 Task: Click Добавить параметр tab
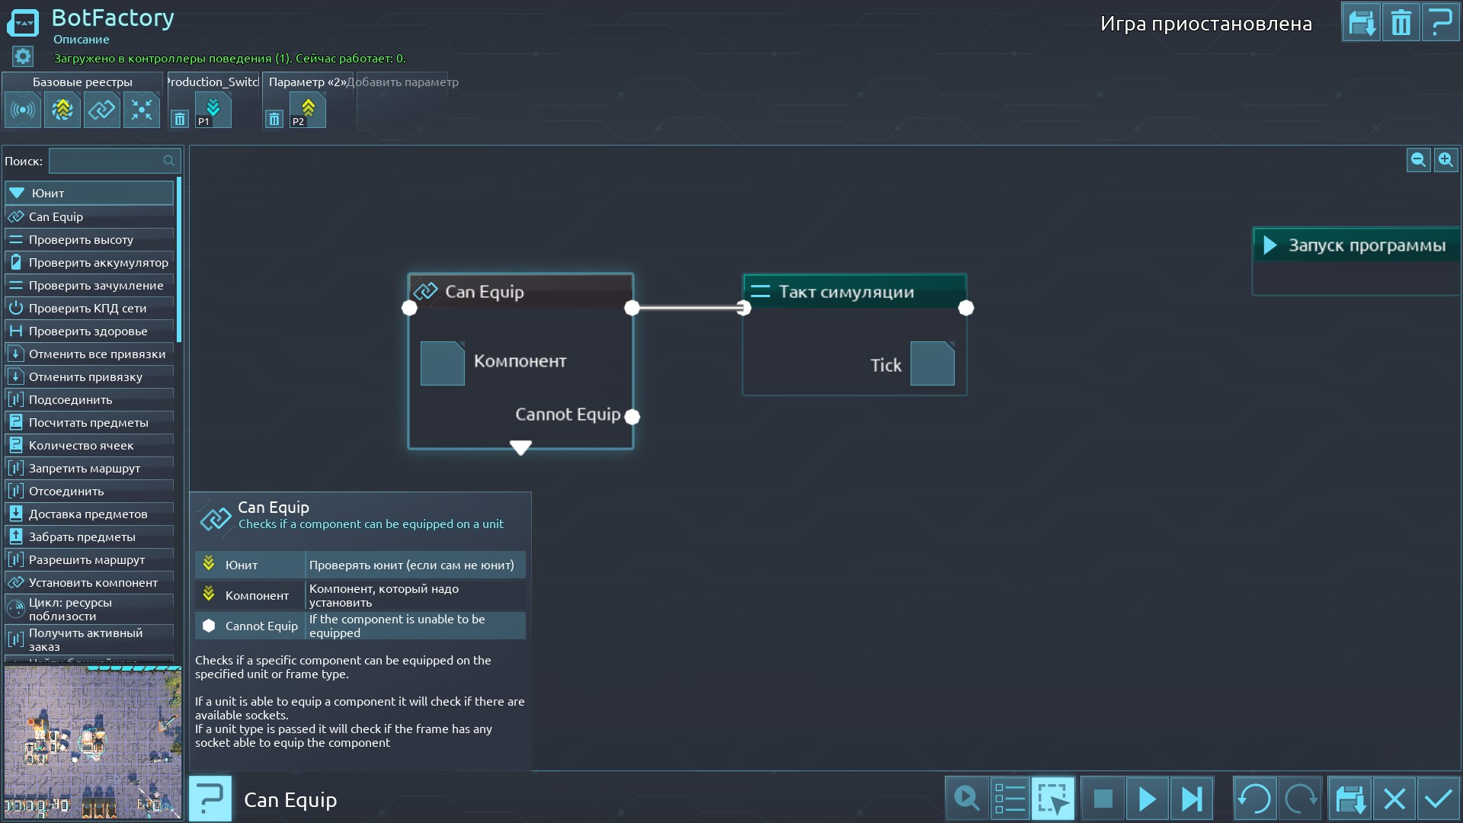403,82
